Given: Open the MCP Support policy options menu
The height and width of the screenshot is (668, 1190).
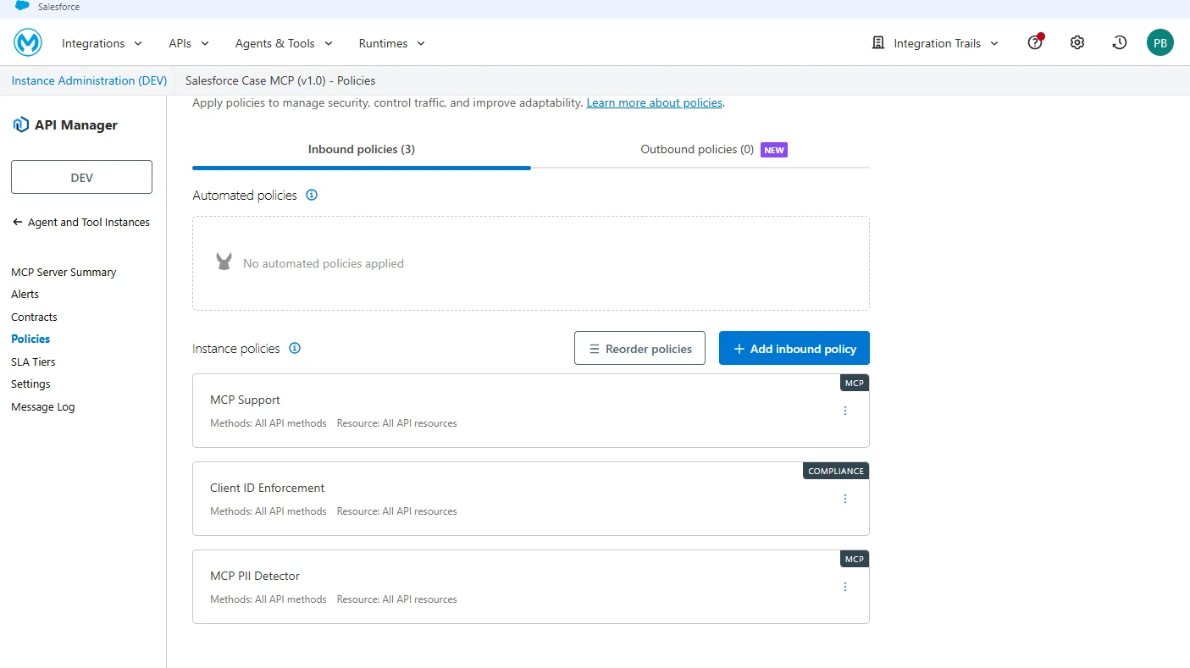Looking at the screenshot, I should 844,411.
